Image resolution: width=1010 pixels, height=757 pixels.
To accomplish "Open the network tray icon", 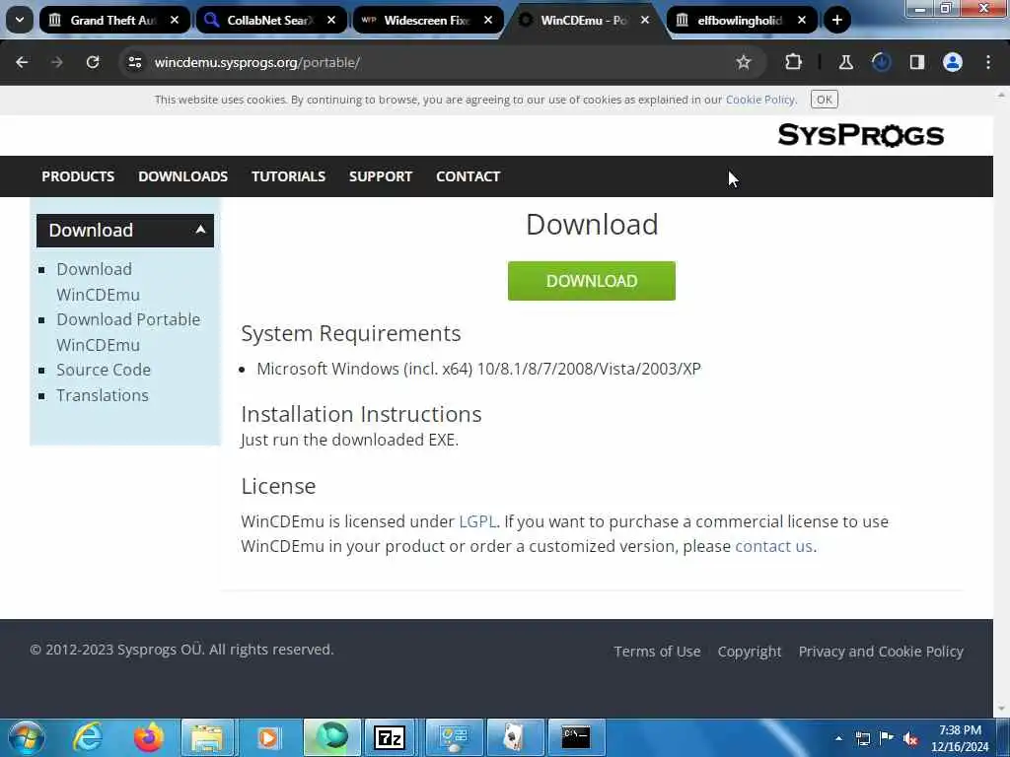I will pyautogui.click(x=862, y=738).
